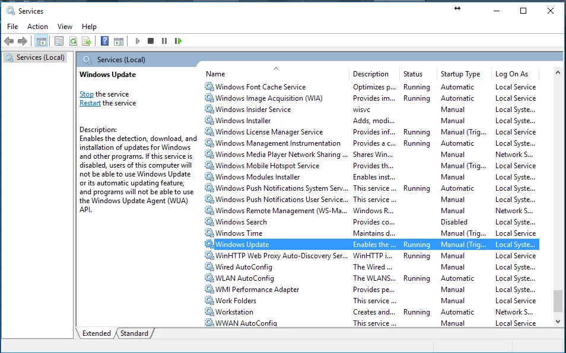Maximize the Services window
Screen dimensions: 566x353
pos(523,11)
